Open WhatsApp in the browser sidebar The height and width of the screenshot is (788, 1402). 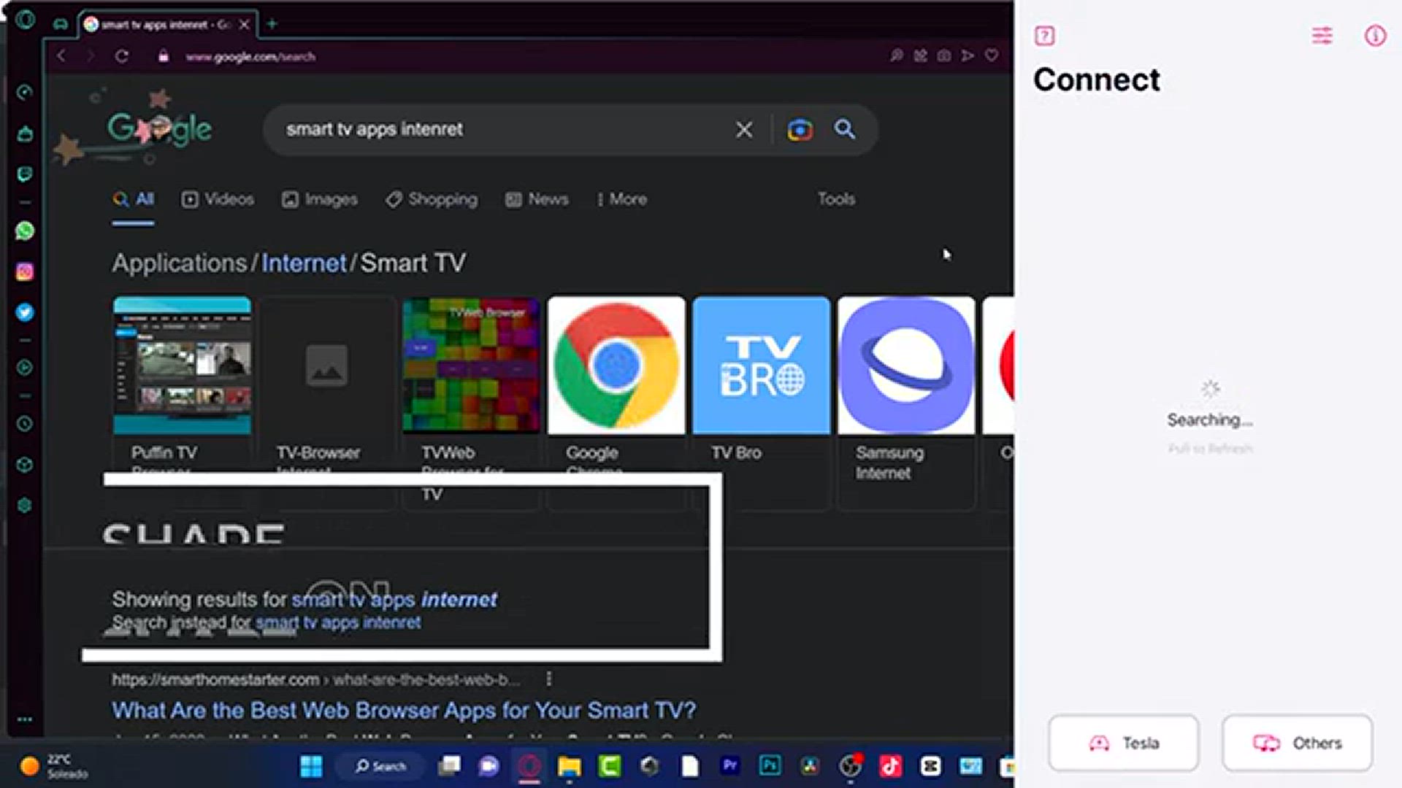(25, 231)
